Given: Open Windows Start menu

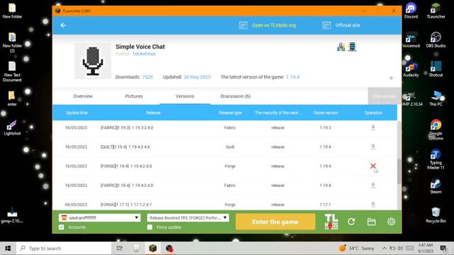Looking at the screenshot, I should (x=8, y=248).
